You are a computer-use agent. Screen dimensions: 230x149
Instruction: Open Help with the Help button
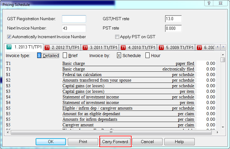click(x=180, y=142)
